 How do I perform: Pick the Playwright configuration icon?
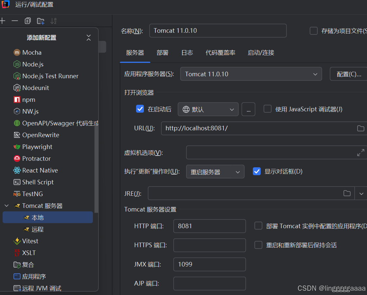pyautogui.click(x=17, y=147)
